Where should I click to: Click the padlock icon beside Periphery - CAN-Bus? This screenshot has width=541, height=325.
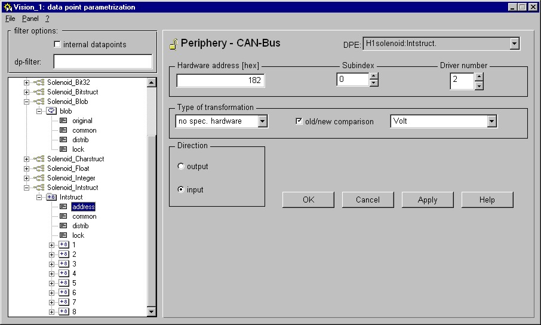pyautogui.click(x=173, y=44)
